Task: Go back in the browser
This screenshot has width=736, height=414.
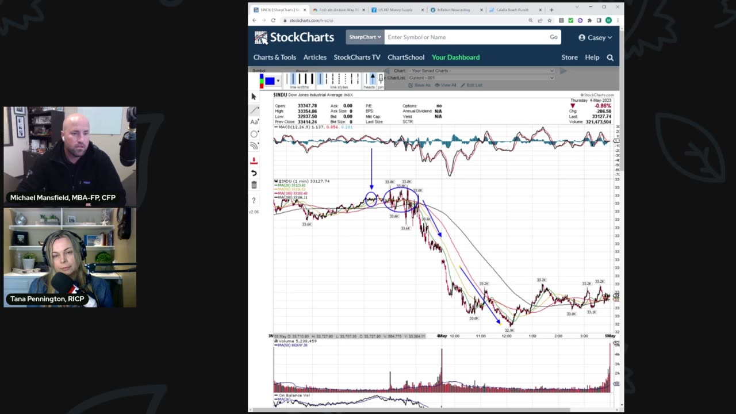Action: (x=255, y=21)
